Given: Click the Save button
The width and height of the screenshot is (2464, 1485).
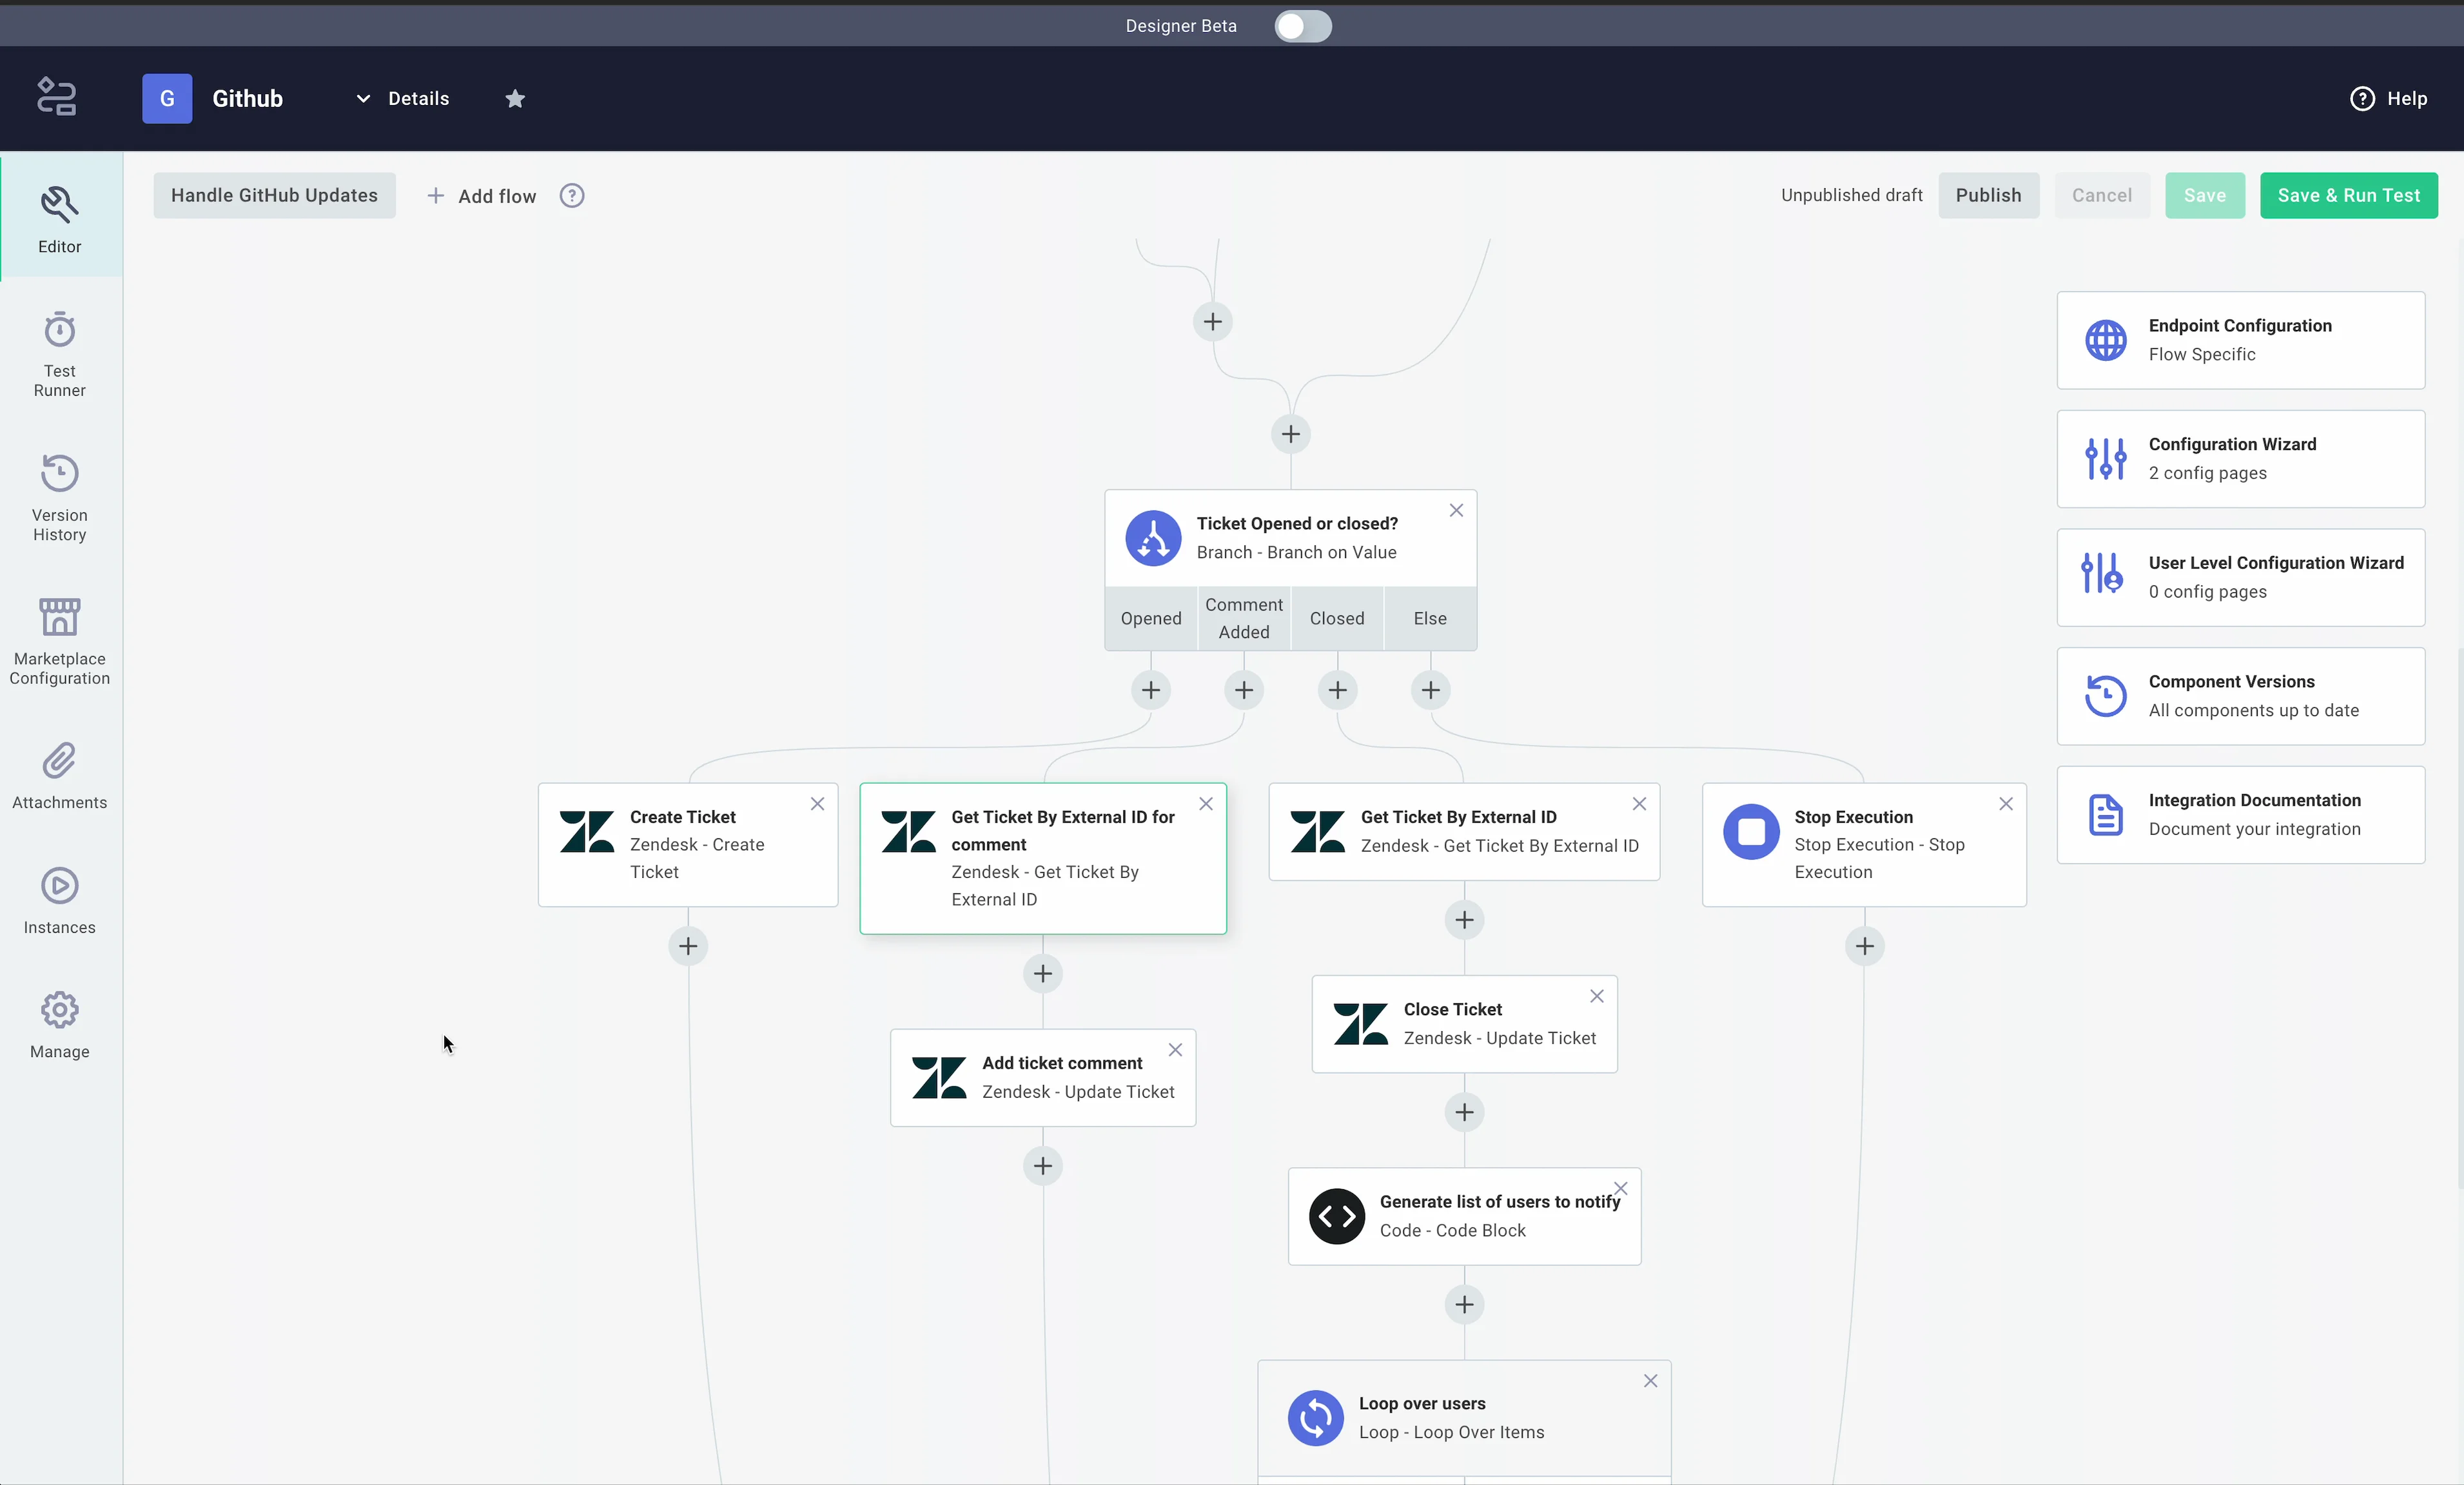Looking at the screenshot, I should tap(2205, 195).
